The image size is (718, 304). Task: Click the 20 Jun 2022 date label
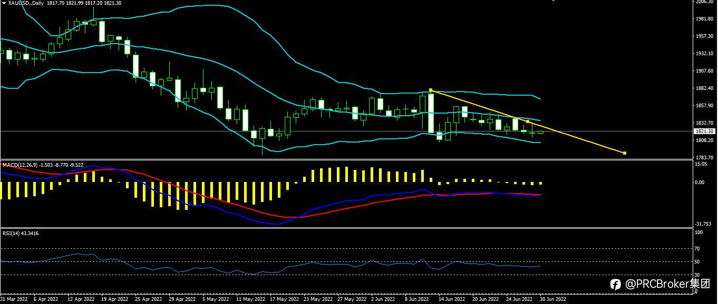point(486,299)
